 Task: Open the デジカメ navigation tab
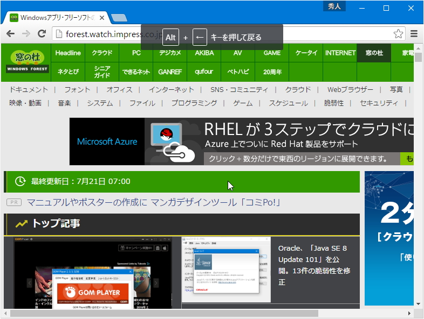click(x=170, y=53)
